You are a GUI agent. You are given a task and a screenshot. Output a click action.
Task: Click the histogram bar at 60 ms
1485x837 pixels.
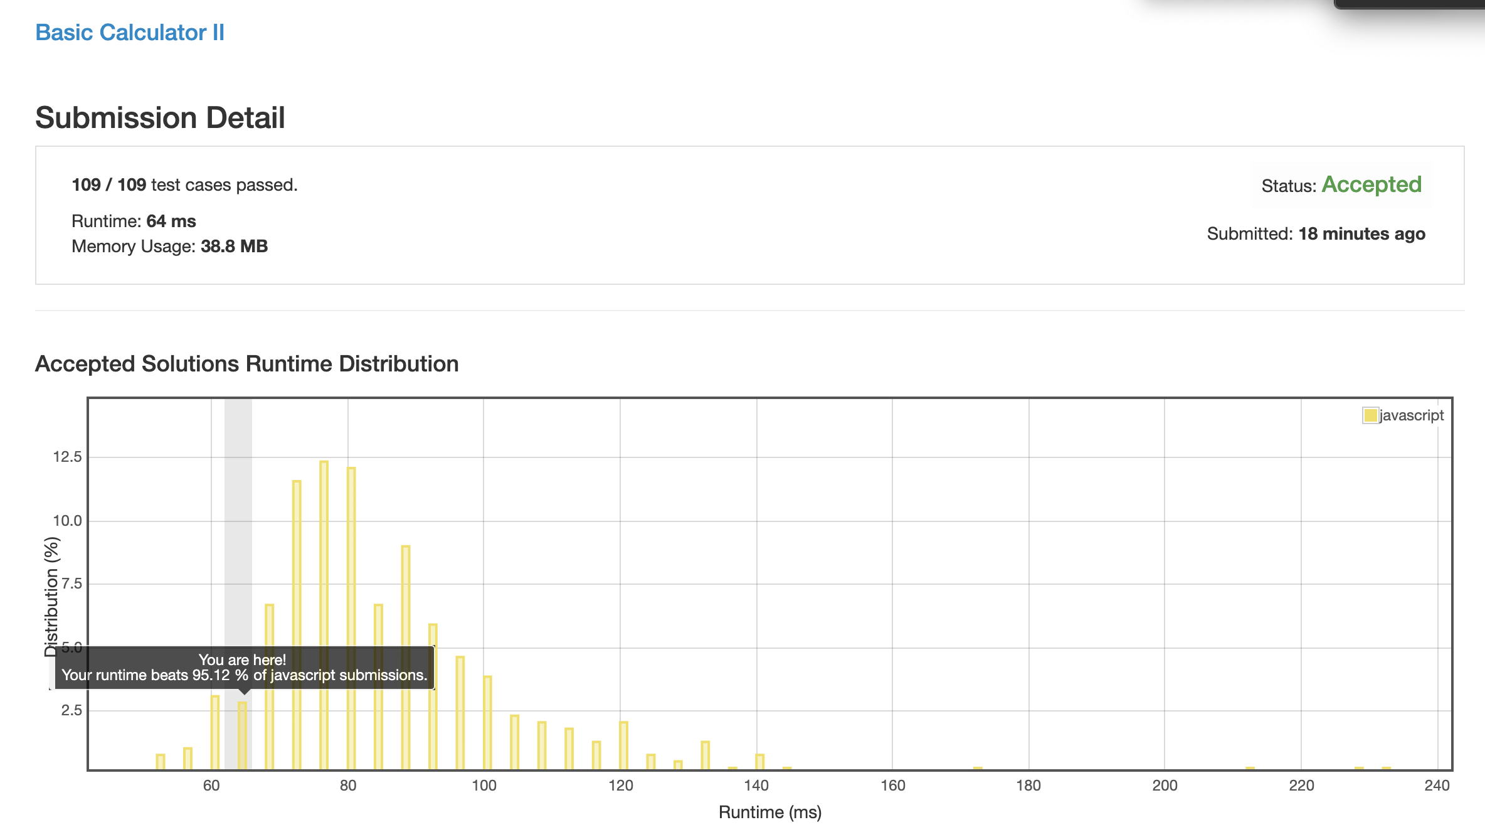click(215, 733)
